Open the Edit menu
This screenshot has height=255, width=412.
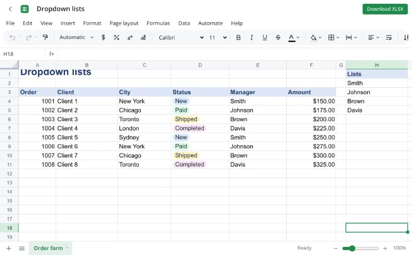click(x=27, y=23)
